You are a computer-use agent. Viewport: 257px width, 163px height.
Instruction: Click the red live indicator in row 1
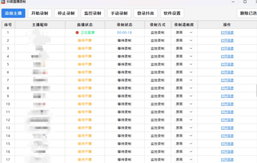point(77,33)
